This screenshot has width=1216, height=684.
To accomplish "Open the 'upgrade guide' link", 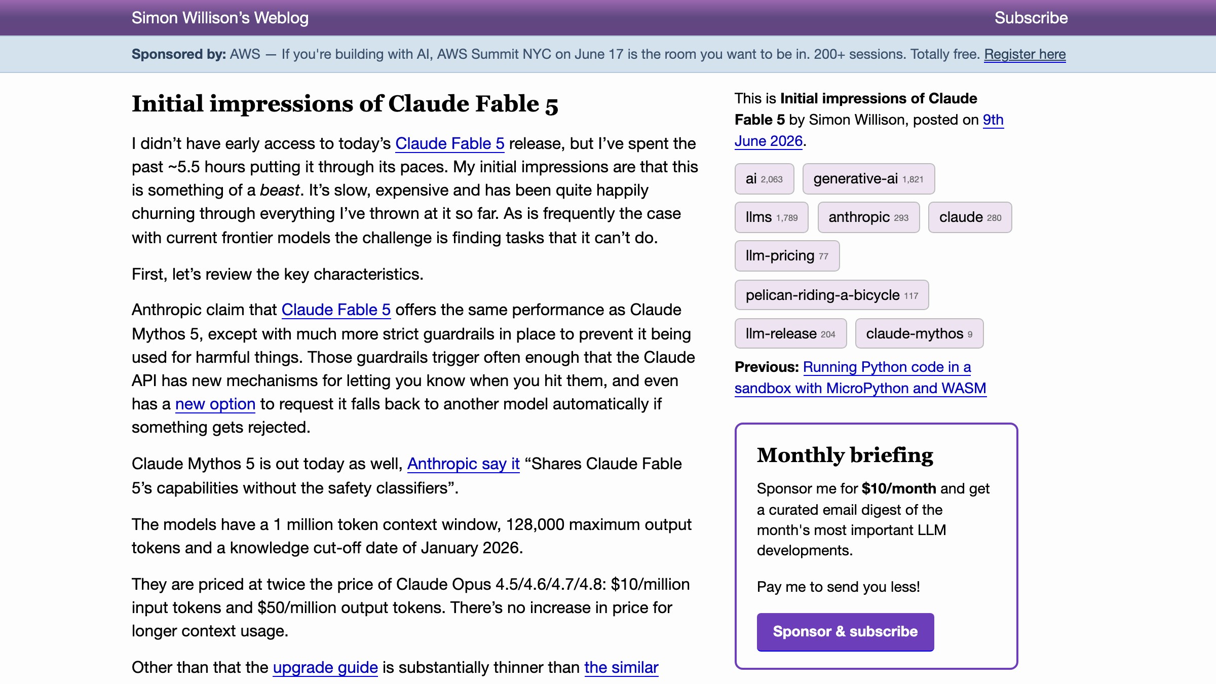I will [x=325, y=667].
